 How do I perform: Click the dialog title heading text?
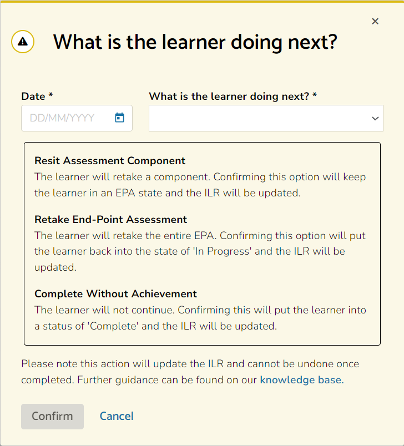coord(195,42)
